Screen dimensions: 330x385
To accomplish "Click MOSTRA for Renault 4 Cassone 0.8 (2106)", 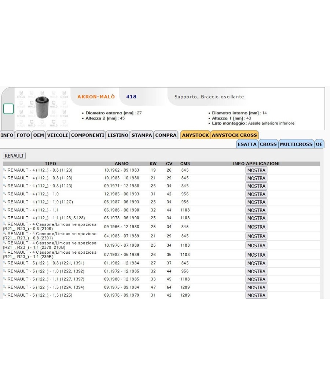I will click(256, 227).
